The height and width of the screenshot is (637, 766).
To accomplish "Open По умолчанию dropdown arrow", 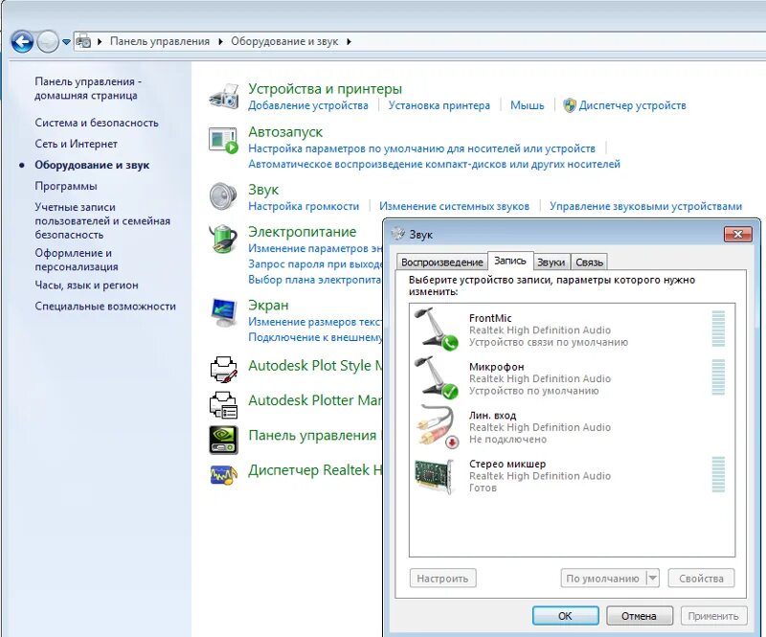I will (x=653, y=578).
